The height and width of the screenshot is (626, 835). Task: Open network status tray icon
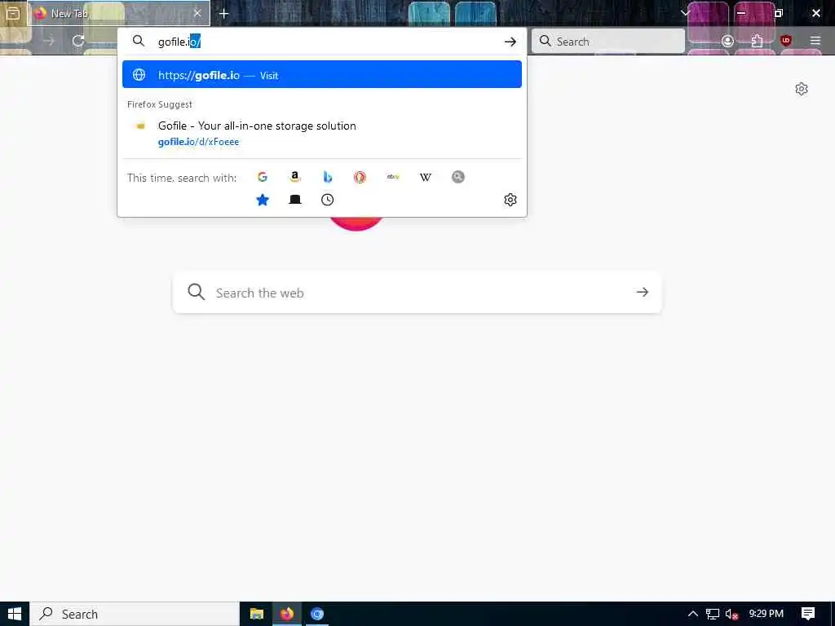point(713,614)
